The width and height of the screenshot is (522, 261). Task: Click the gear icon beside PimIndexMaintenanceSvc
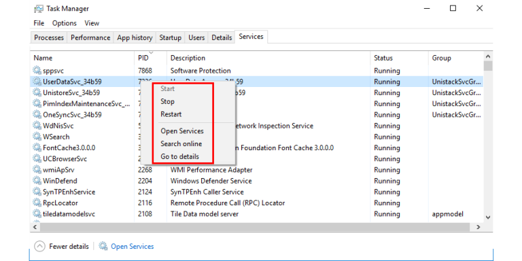click(x=37, y=103)
